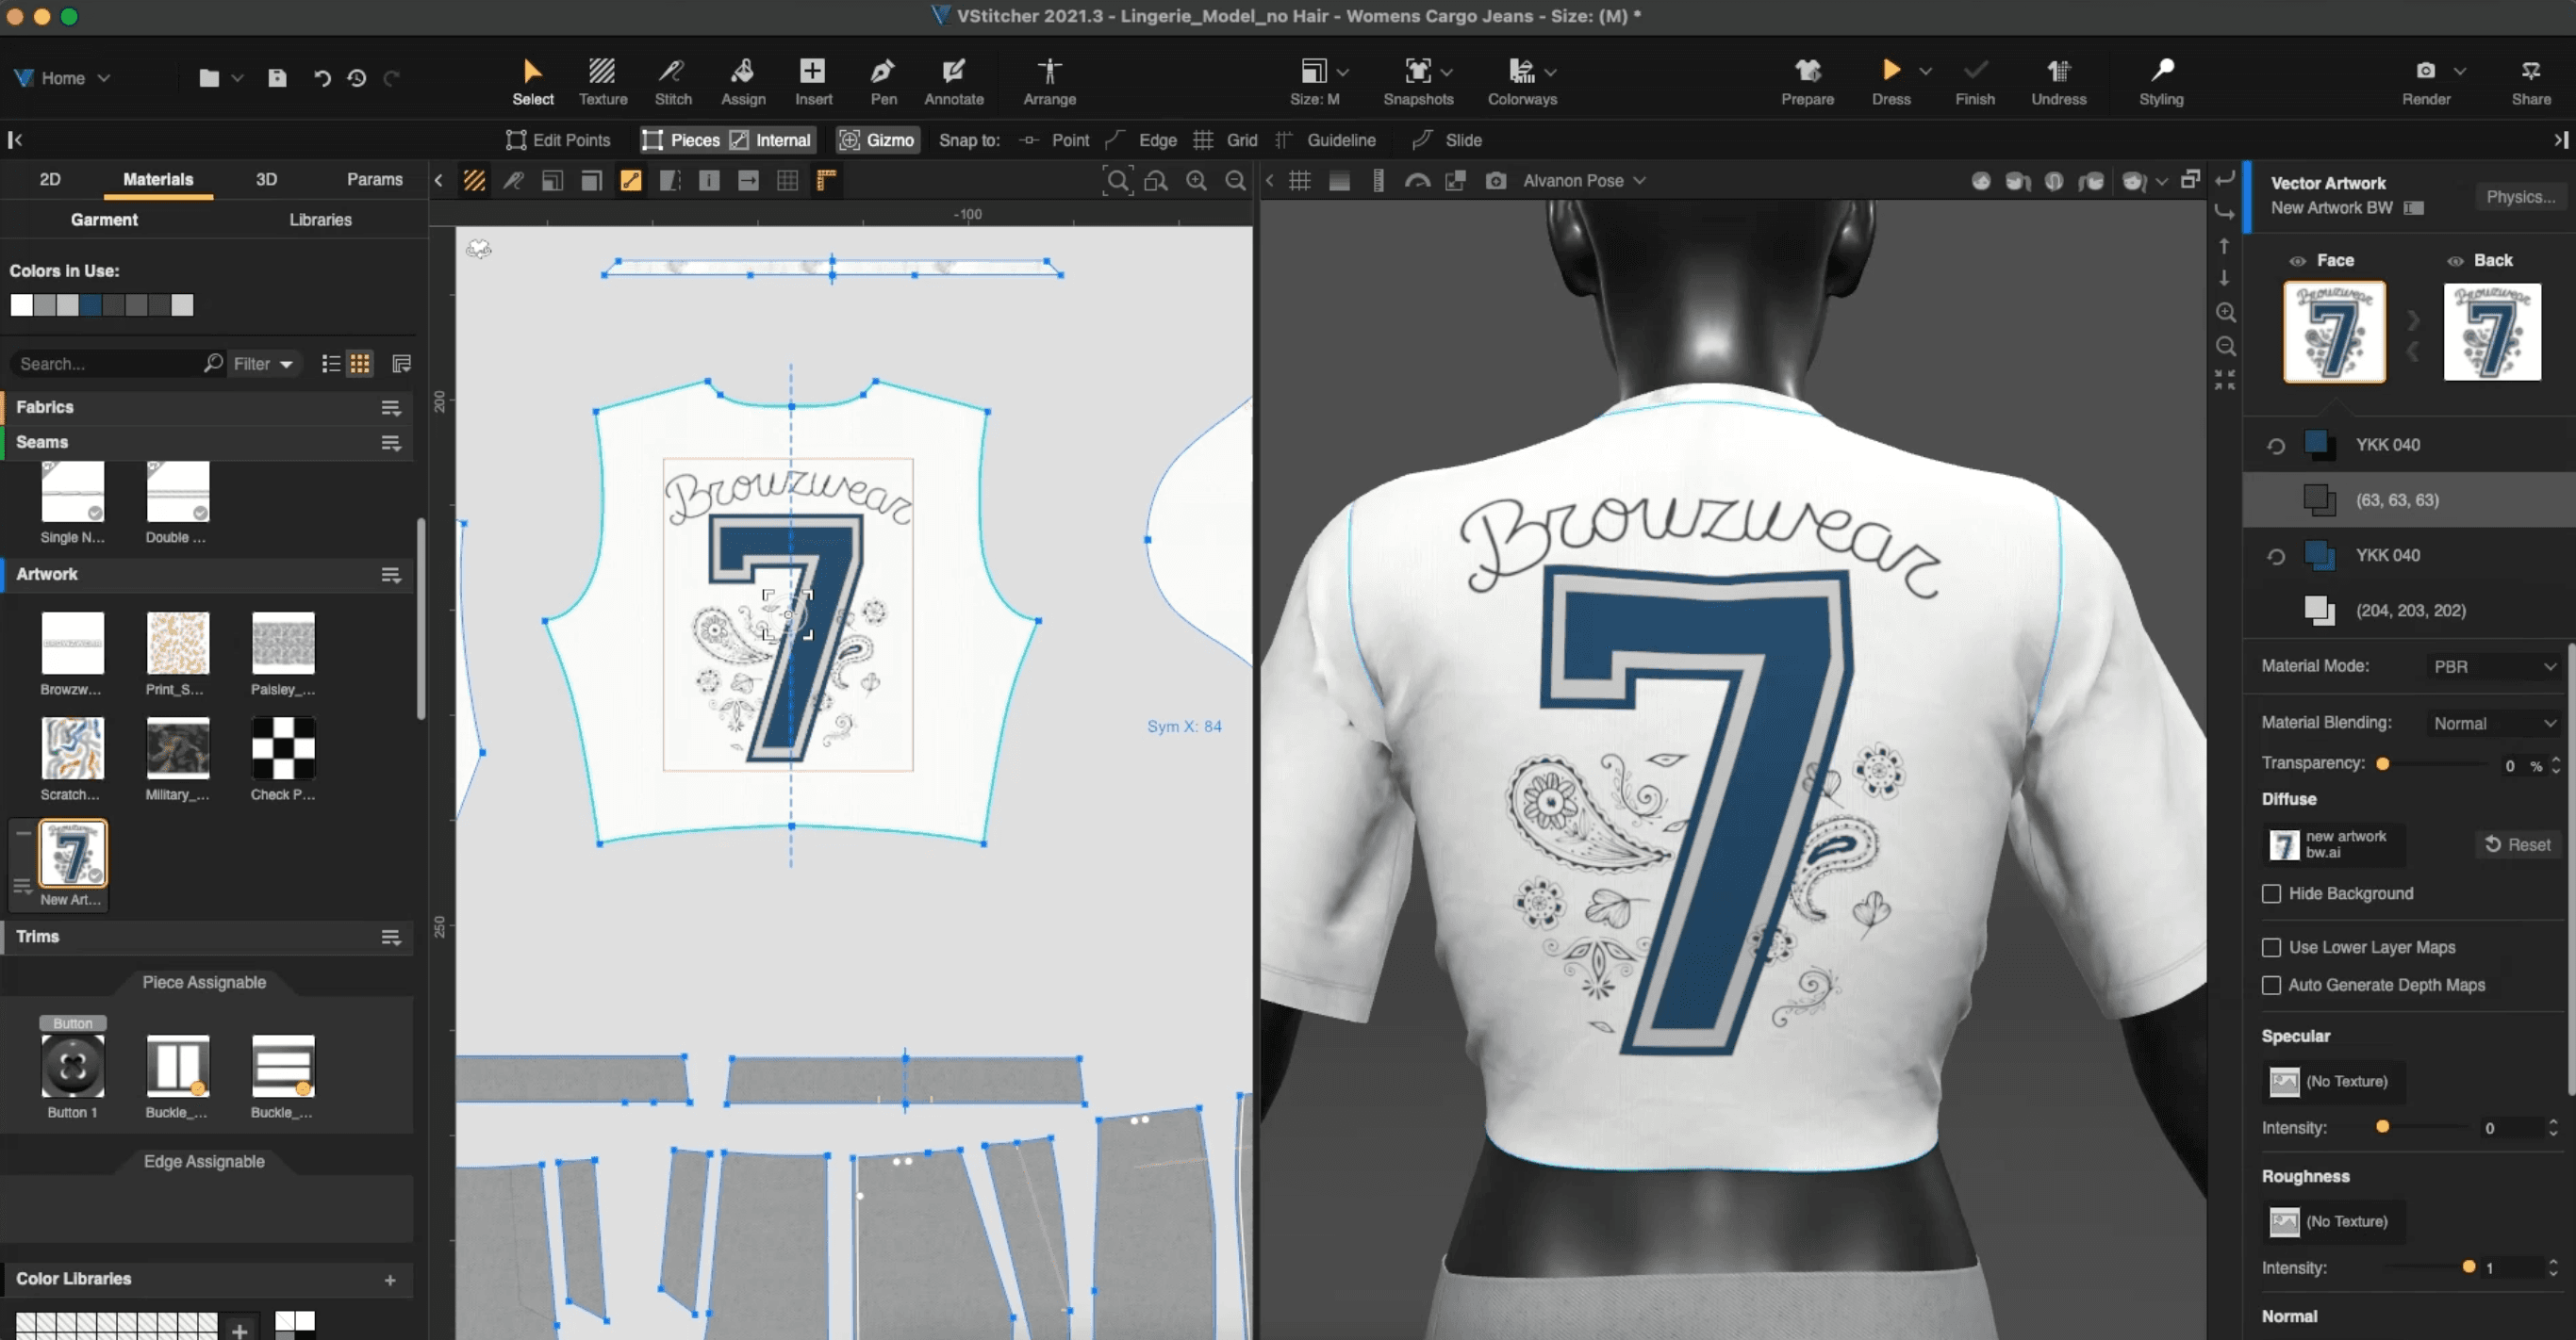Select the Check Pattern artwork thumbnail
Viewport: 2576px width, 1340px height.
tap(283, 747)
